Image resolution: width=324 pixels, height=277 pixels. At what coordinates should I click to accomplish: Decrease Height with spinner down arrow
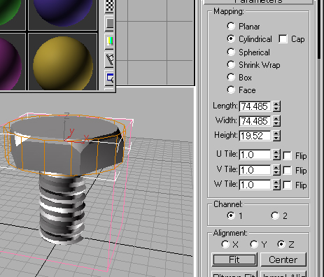tap(276, 138)
